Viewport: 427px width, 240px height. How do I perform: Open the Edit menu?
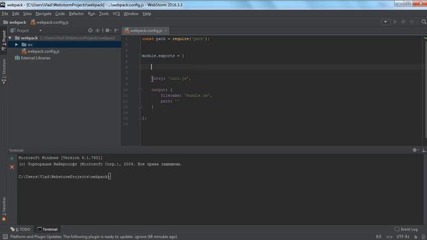click(x=15, y=13)
